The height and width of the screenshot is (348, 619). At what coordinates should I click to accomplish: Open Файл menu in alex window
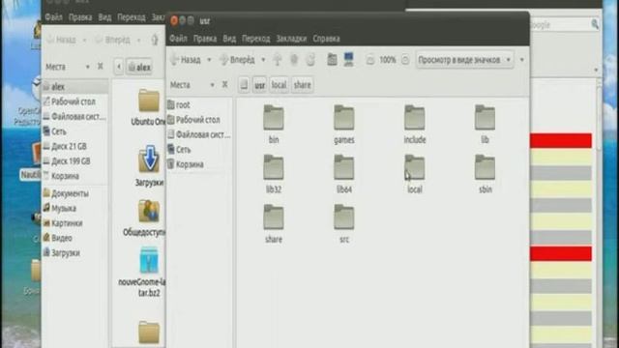(53, 17)
